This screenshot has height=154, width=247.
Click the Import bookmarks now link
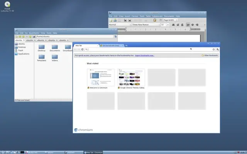point(145,56)
